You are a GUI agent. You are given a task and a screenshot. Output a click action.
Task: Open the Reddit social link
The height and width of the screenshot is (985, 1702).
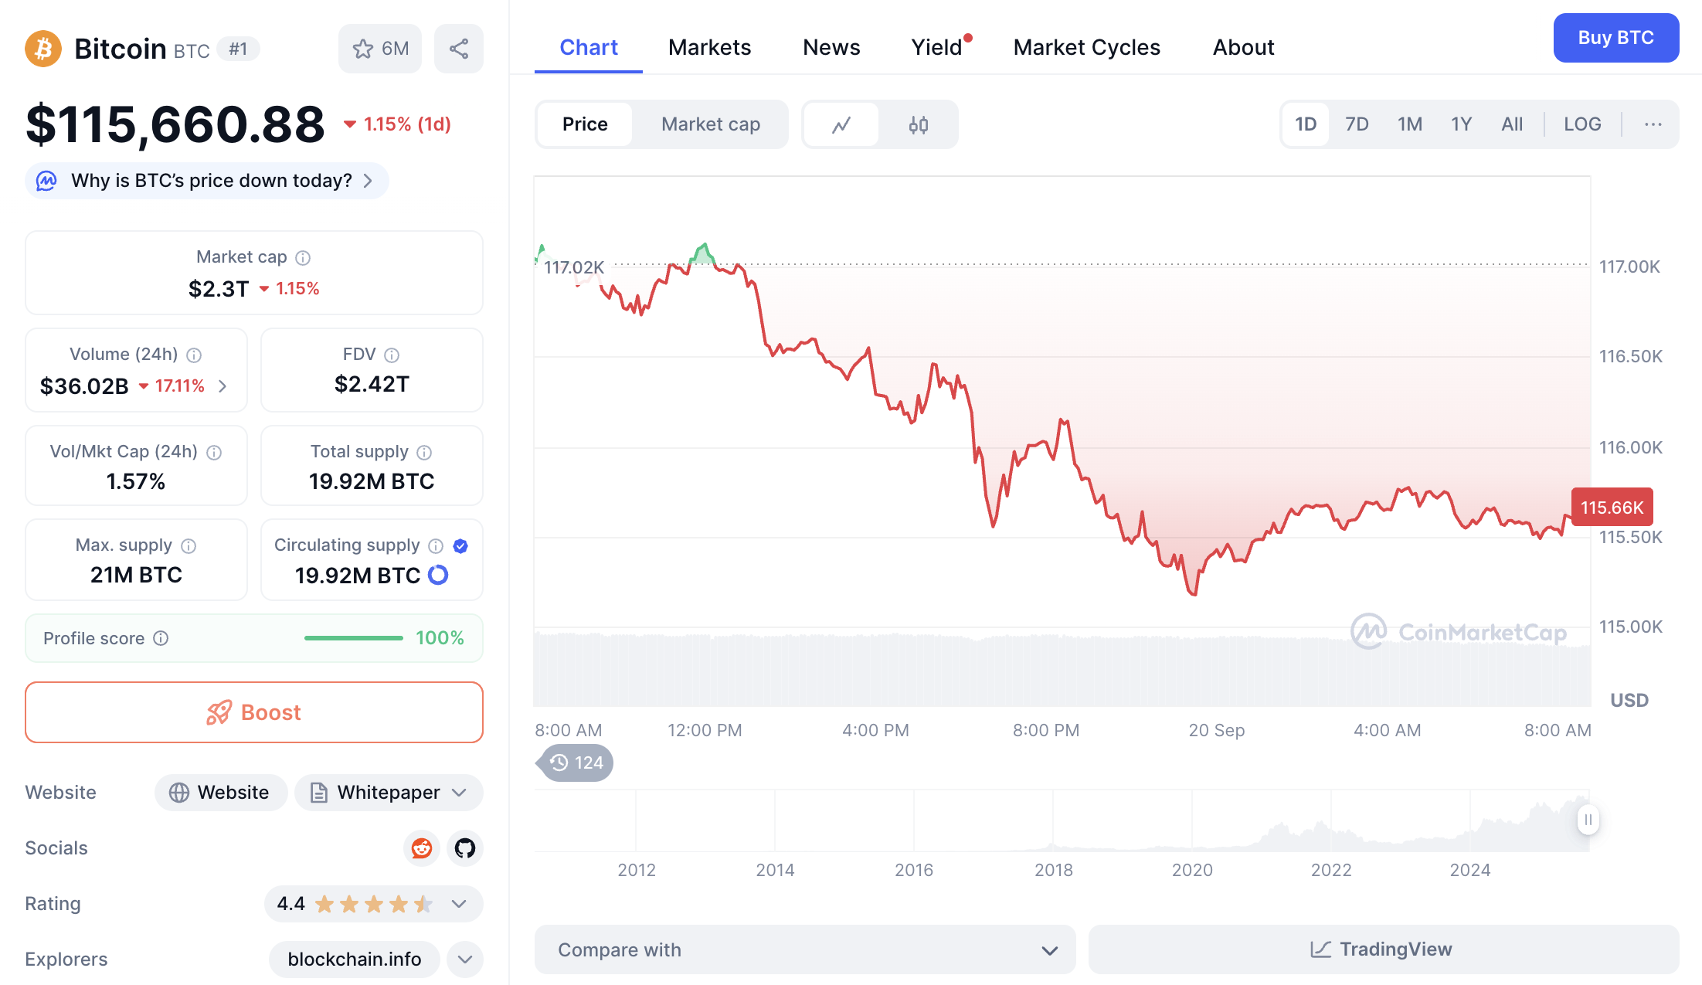[x=422, y=848]
